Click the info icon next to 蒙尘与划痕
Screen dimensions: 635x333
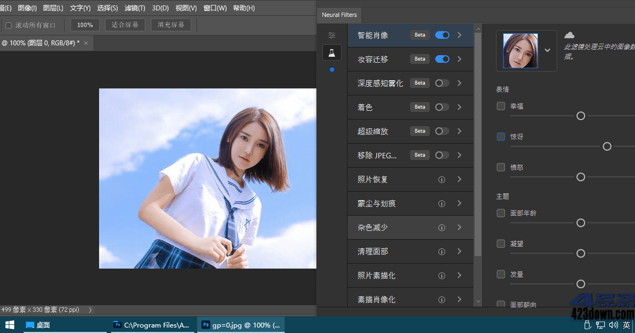(x=442, y=203)
